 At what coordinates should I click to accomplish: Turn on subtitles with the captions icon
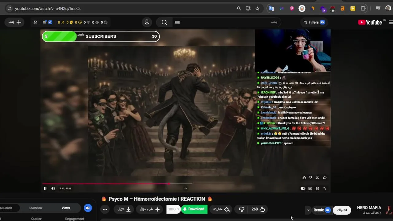310,188
